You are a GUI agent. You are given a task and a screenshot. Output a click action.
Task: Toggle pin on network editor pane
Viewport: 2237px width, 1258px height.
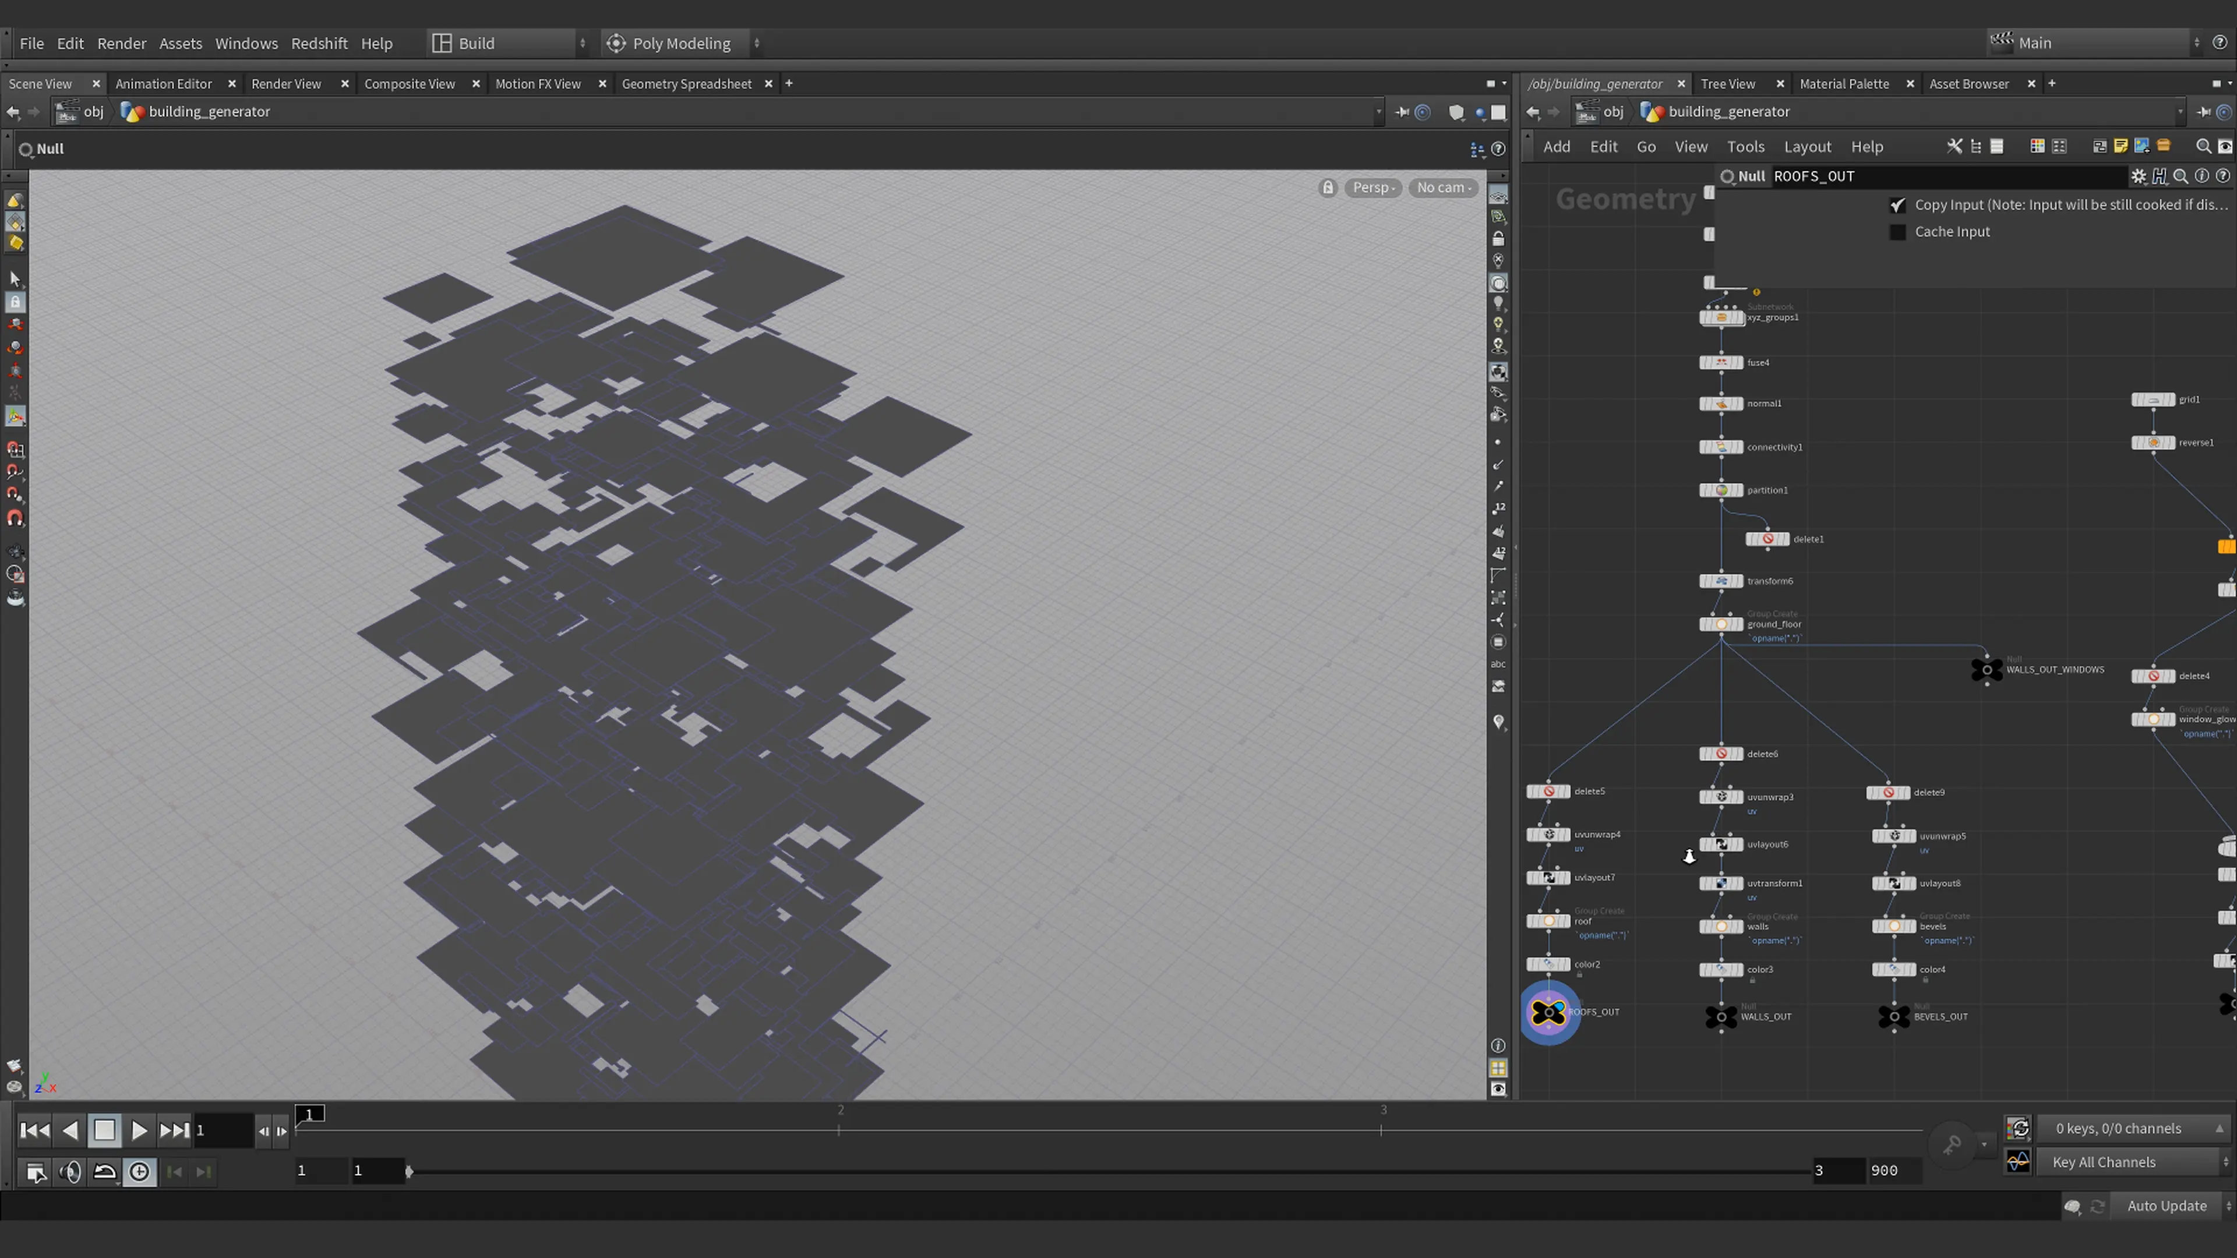[x=2204, y=112]
